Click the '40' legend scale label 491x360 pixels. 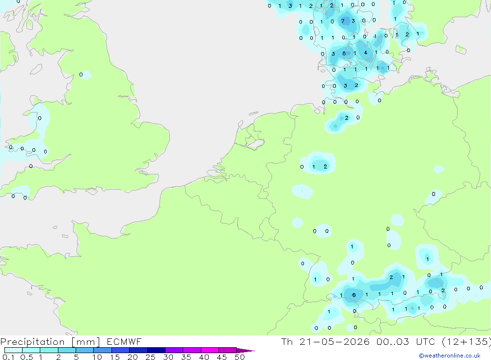pos(204,357)
